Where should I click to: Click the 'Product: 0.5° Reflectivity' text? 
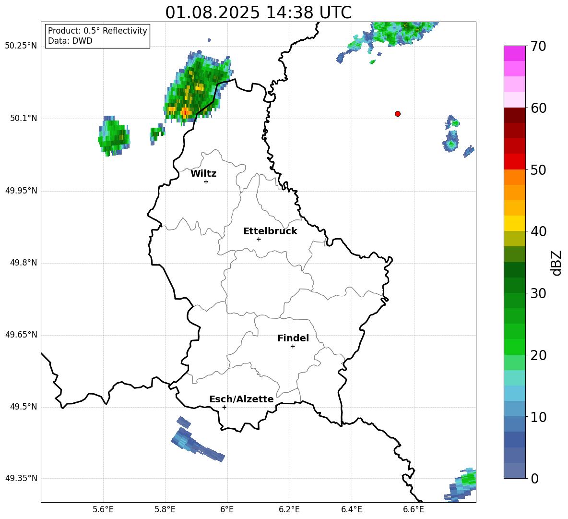point(97,30)
